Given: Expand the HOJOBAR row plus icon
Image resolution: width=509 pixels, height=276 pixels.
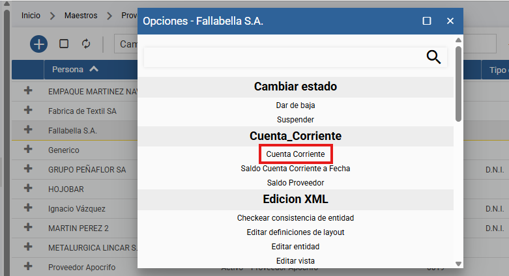Looking at the screenshot, I should pos(28,188).
